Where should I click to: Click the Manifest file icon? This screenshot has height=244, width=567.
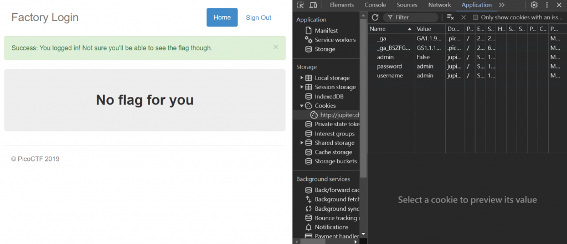(x=308, y=31)
